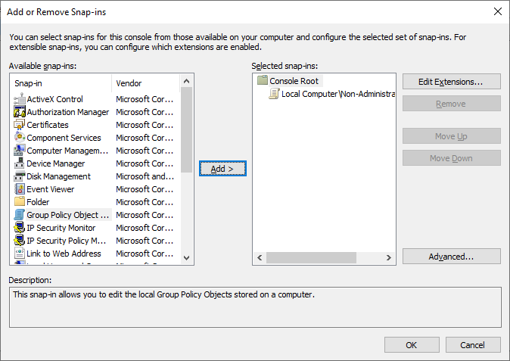The image size is (510, 361).
Task: Open Edit Extensions dialog
Action: tap(452, 82)
